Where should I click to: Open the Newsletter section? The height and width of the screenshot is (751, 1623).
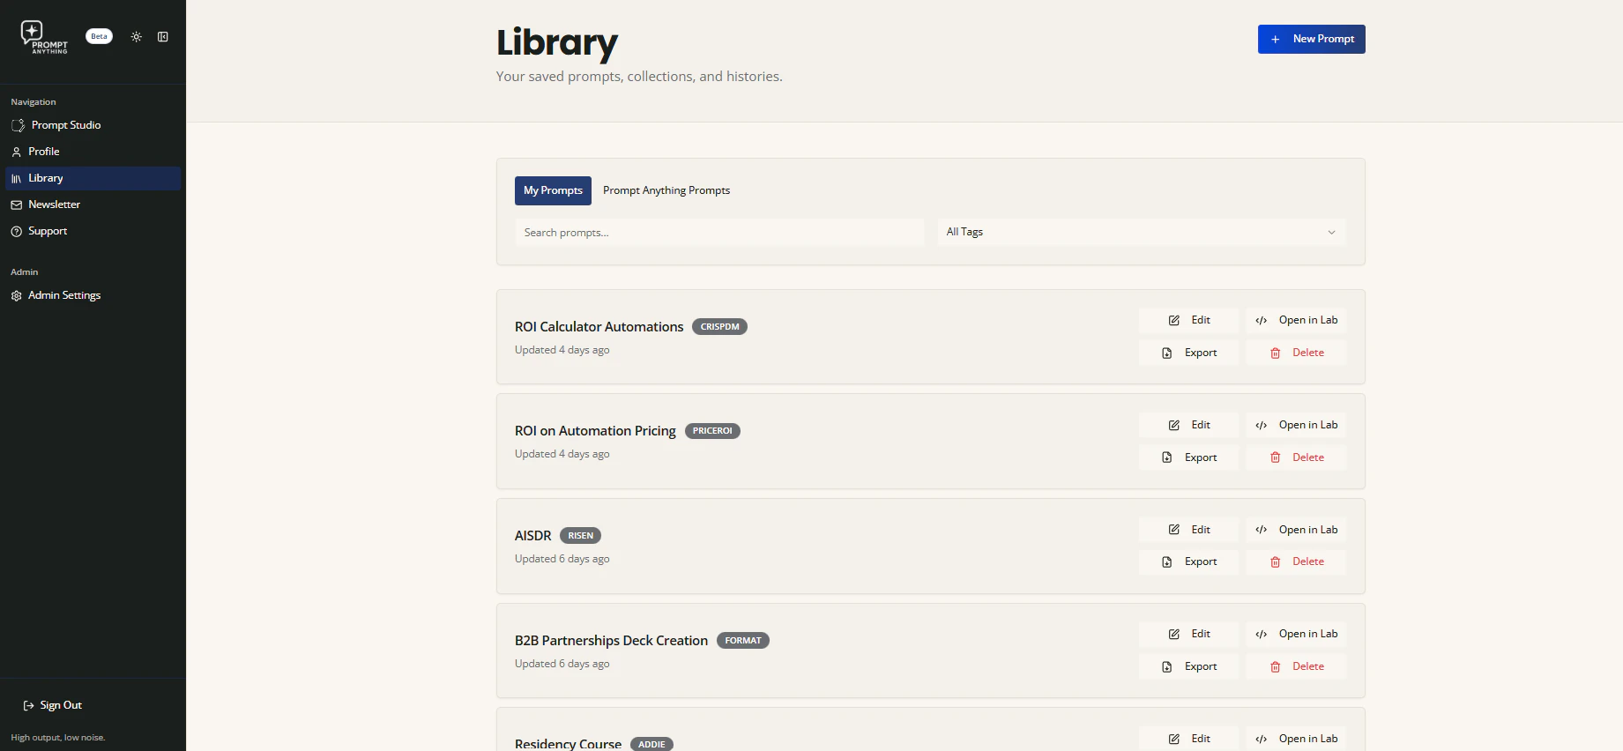(93, 204)
